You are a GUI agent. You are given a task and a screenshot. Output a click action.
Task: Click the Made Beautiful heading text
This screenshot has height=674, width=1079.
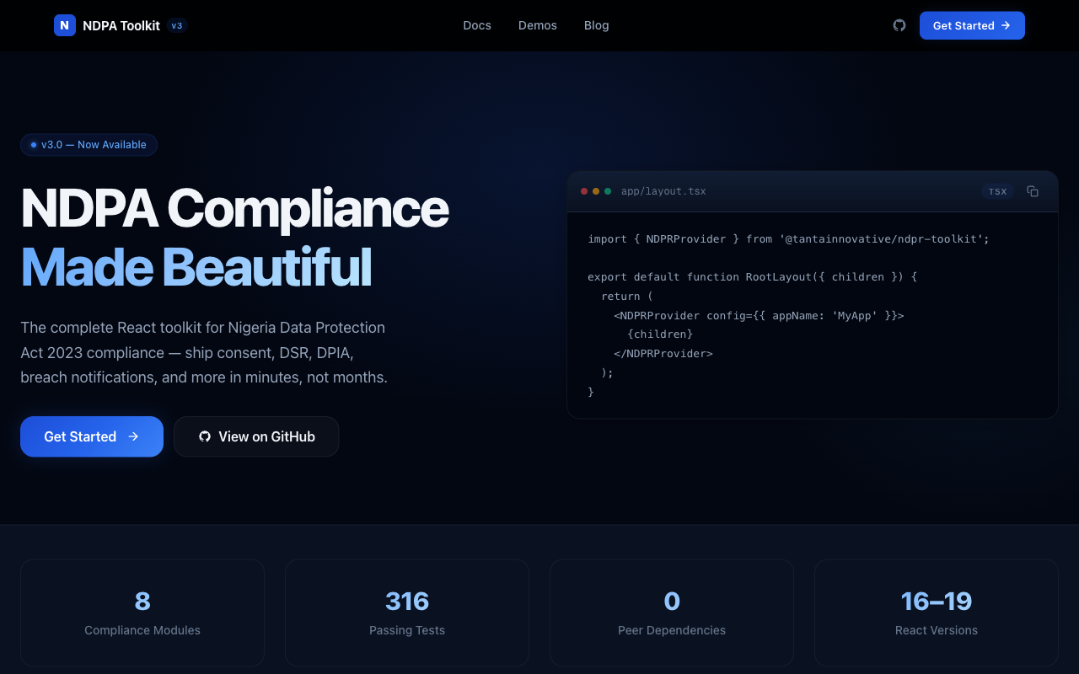click(x=196, y=267)
